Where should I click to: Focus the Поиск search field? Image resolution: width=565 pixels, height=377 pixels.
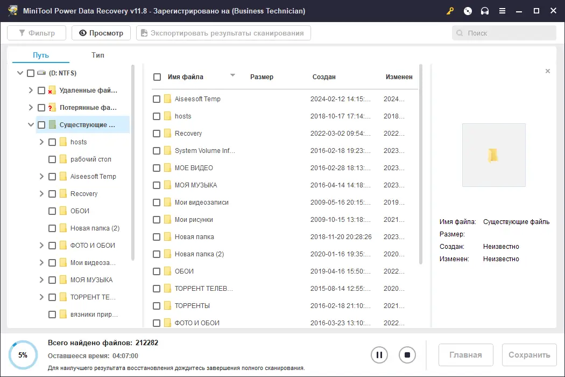click(504, 33)
